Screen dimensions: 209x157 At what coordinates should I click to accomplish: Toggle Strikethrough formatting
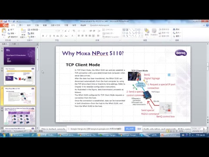(x=57, y=36)
